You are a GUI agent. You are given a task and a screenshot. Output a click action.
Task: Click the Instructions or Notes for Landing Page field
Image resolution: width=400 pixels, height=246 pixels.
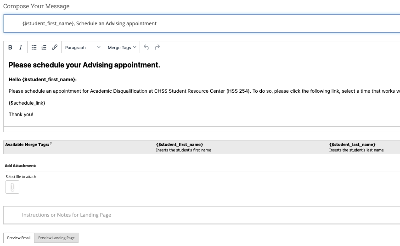point(202,215)
